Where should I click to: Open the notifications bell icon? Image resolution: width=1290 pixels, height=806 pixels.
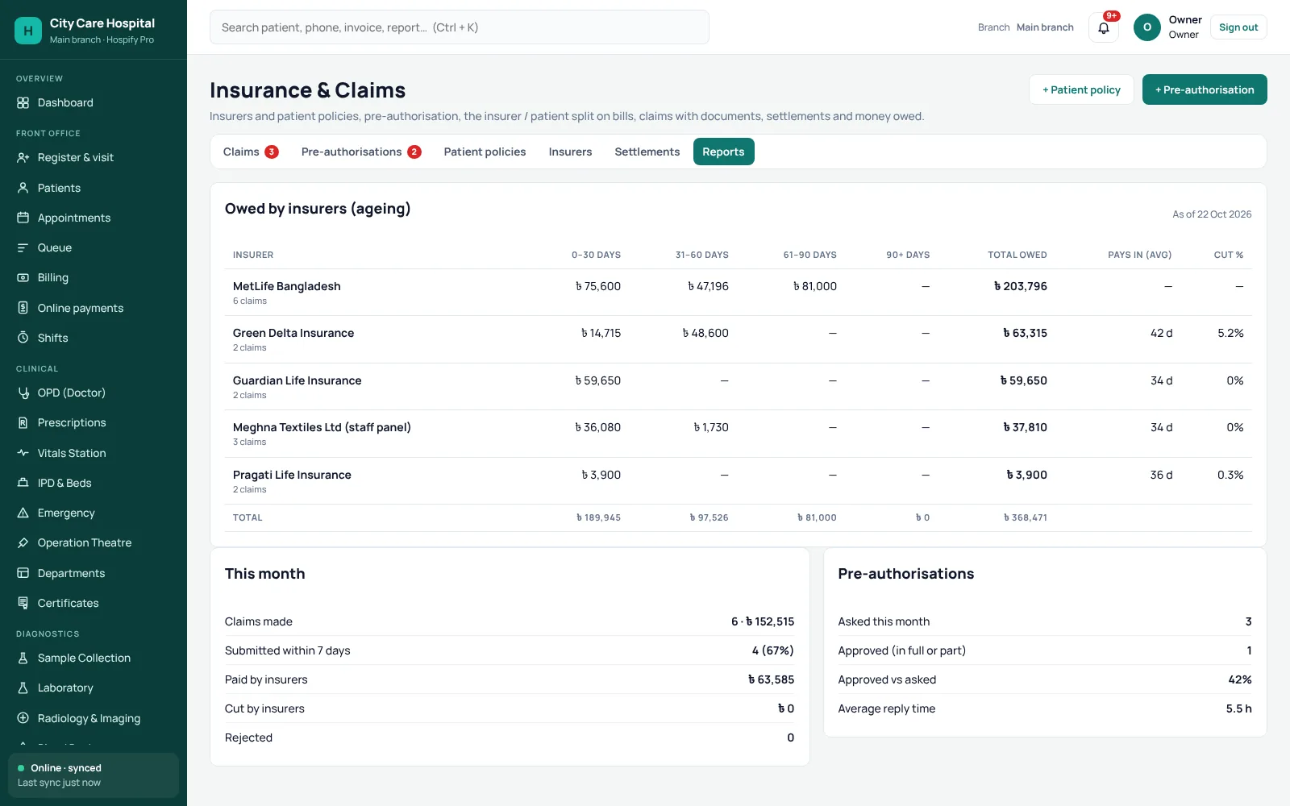(x=1103, y=27)
